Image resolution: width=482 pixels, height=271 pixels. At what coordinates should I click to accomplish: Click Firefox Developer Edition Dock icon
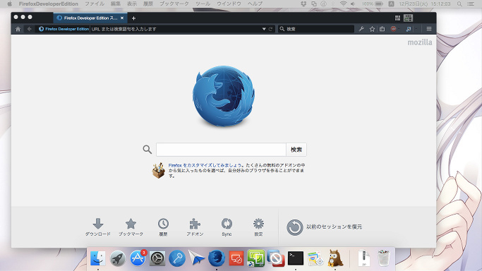[x=217, y=258]
